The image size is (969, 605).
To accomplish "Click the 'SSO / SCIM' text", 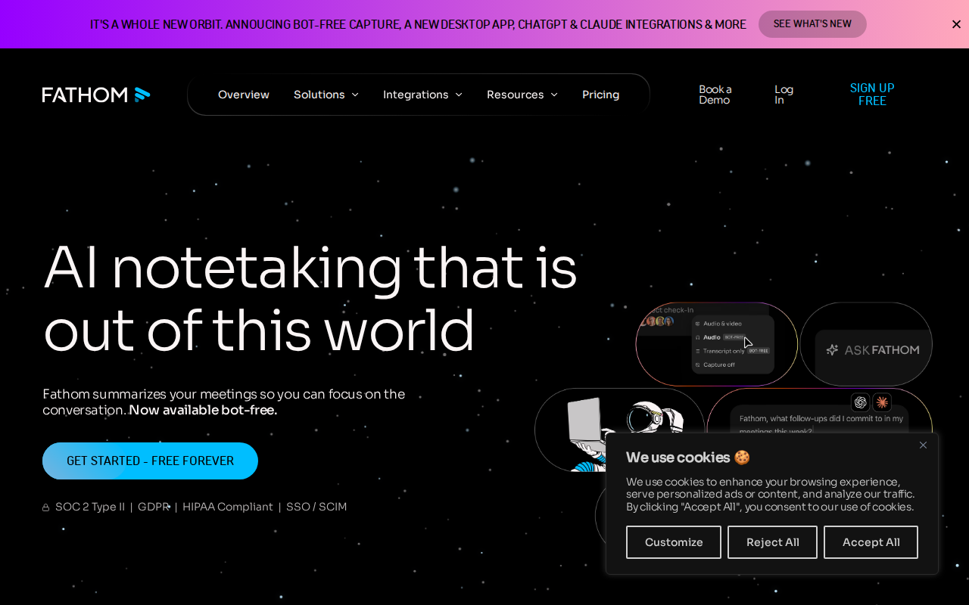I will [x=316, y=507].
